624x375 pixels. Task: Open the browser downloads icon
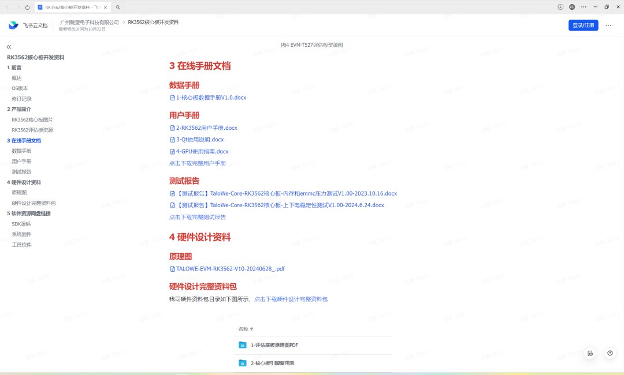pos(559,6)
